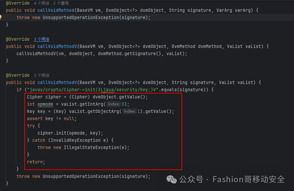
Task: Click the 'return;' statement
Action: [36, 162]
